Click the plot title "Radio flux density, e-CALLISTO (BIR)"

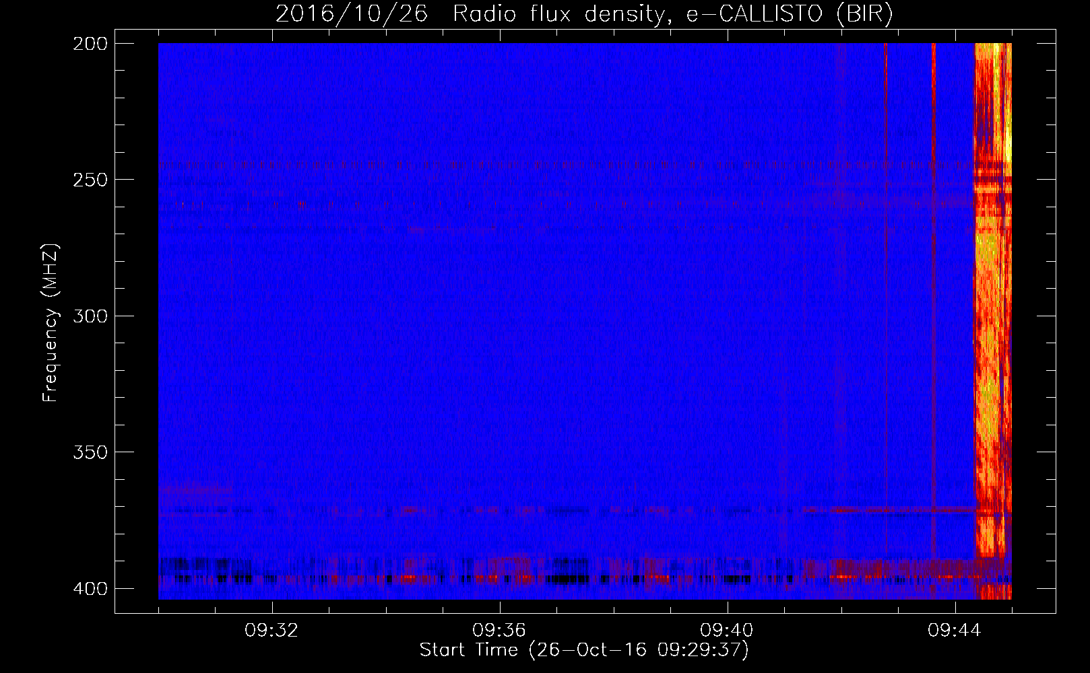click(672, 14)
